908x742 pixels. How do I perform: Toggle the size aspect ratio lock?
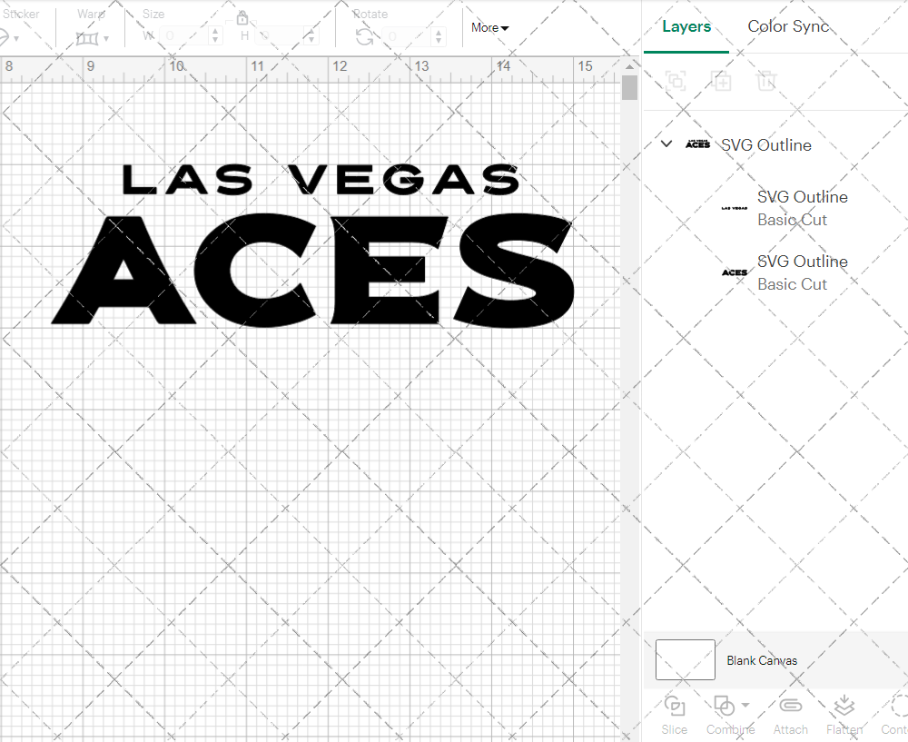(242, 18)
